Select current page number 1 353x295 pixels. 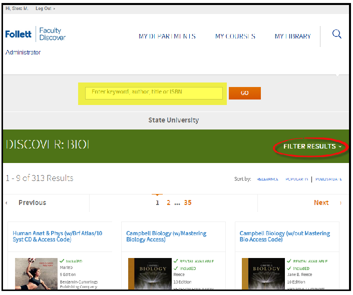(157, 202)
